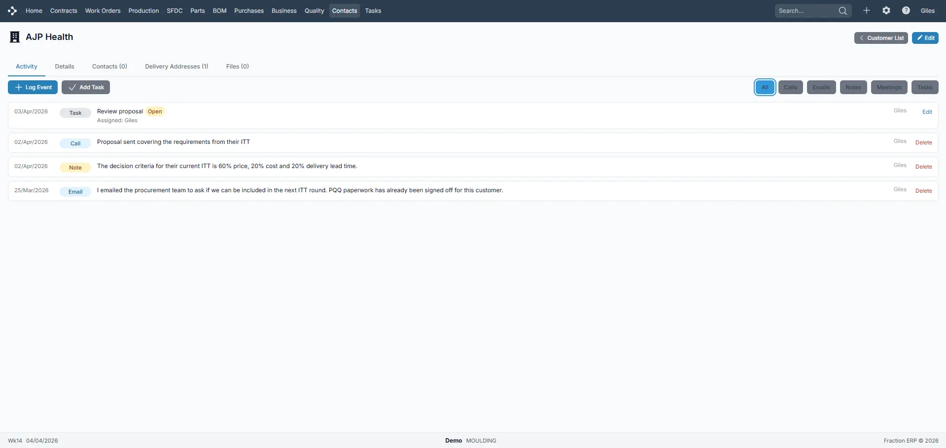Switch to the Delivery Addresses tab
946x448 pixels.
pos(176,67)
